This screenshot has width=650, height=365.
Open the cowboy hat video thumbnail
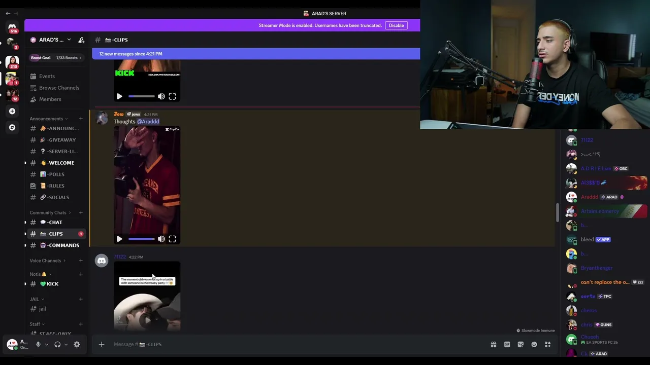click(147, 297)
